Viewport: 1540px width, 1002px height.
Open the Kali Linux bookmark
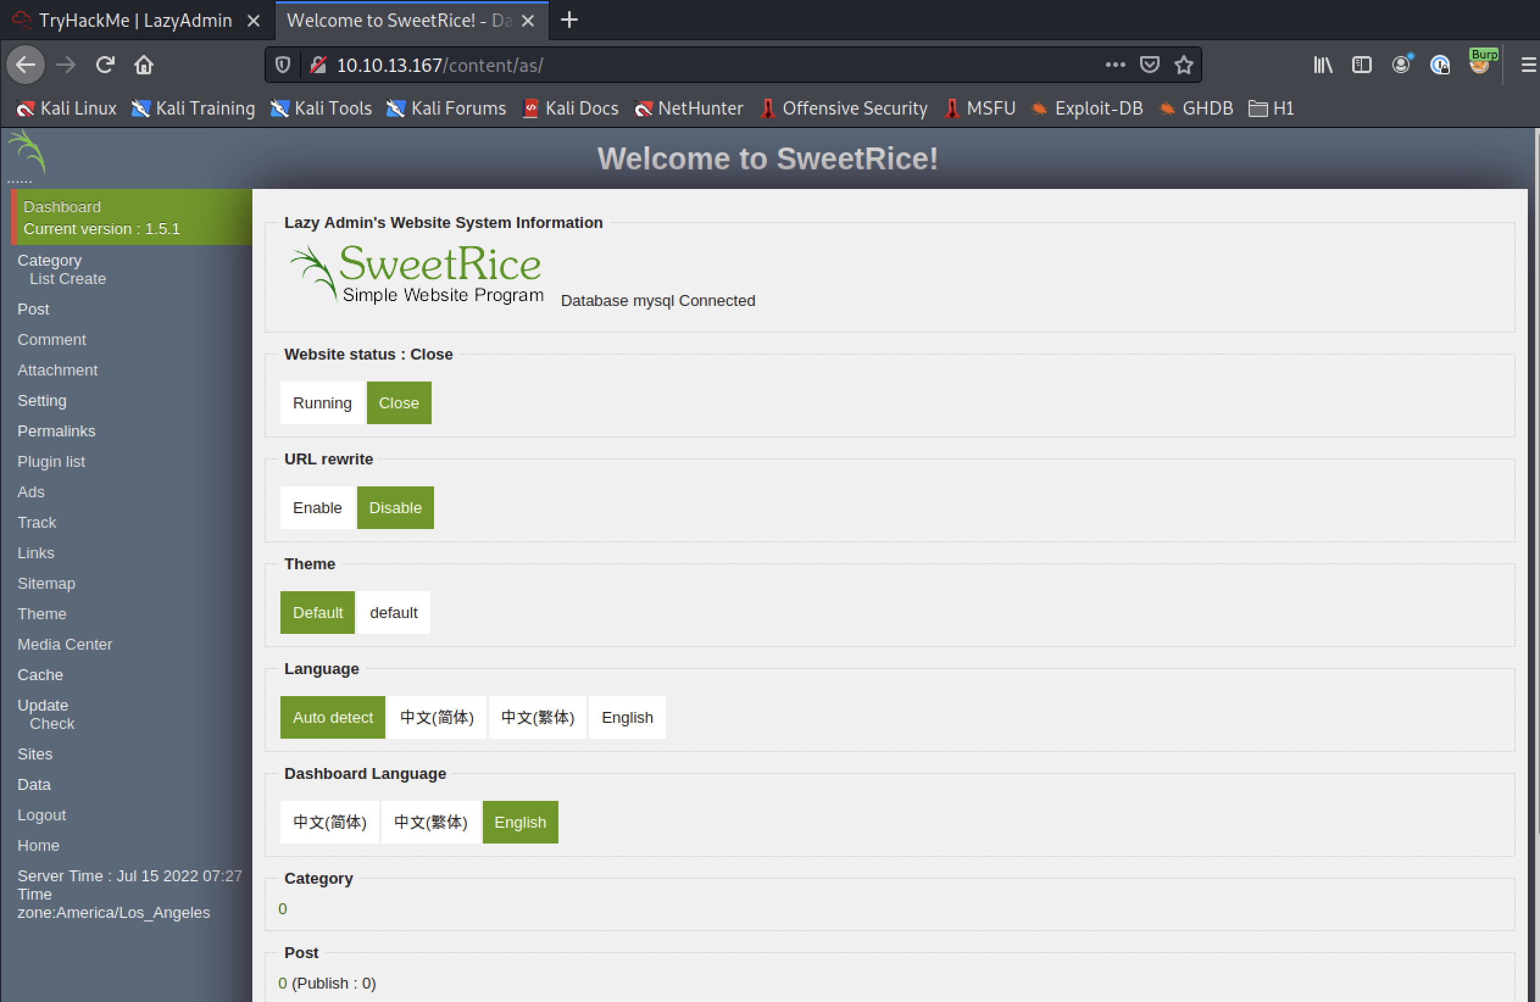click(66, 108)
